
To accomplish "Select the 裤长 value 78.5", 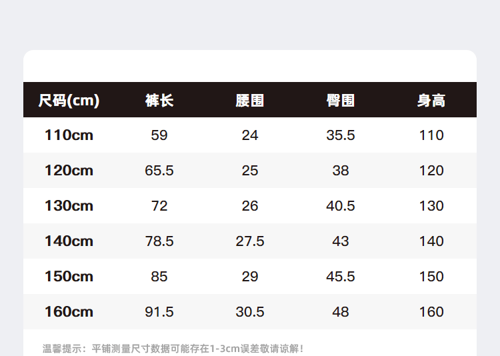I will click(159, 241).
